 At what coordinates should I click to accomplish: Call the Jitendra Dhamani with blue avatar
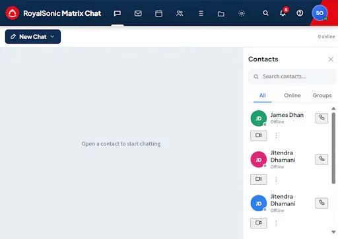pyautogui.click(x=321, y=203)
